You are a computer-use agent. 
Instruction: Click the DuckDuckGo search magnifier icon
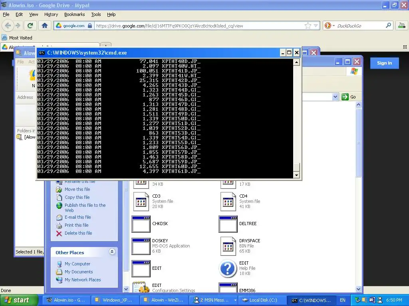tap(388, 25)
